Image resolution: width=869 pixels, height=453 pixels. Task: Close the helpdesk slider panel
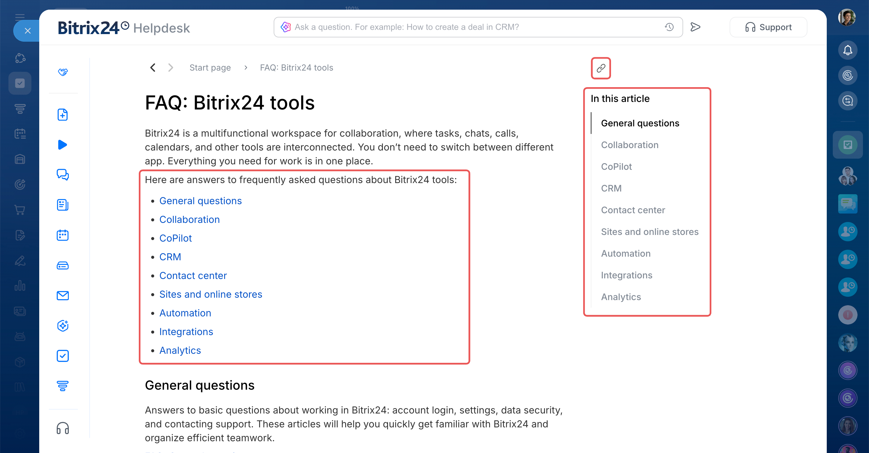pos(28,31)
